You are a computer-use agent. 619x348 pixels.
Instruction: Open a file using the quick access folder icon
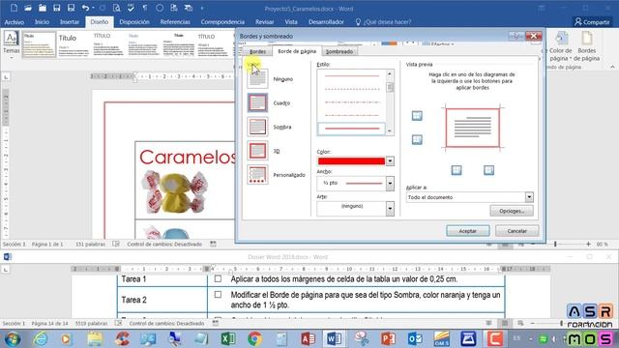(x=28, y=8)
